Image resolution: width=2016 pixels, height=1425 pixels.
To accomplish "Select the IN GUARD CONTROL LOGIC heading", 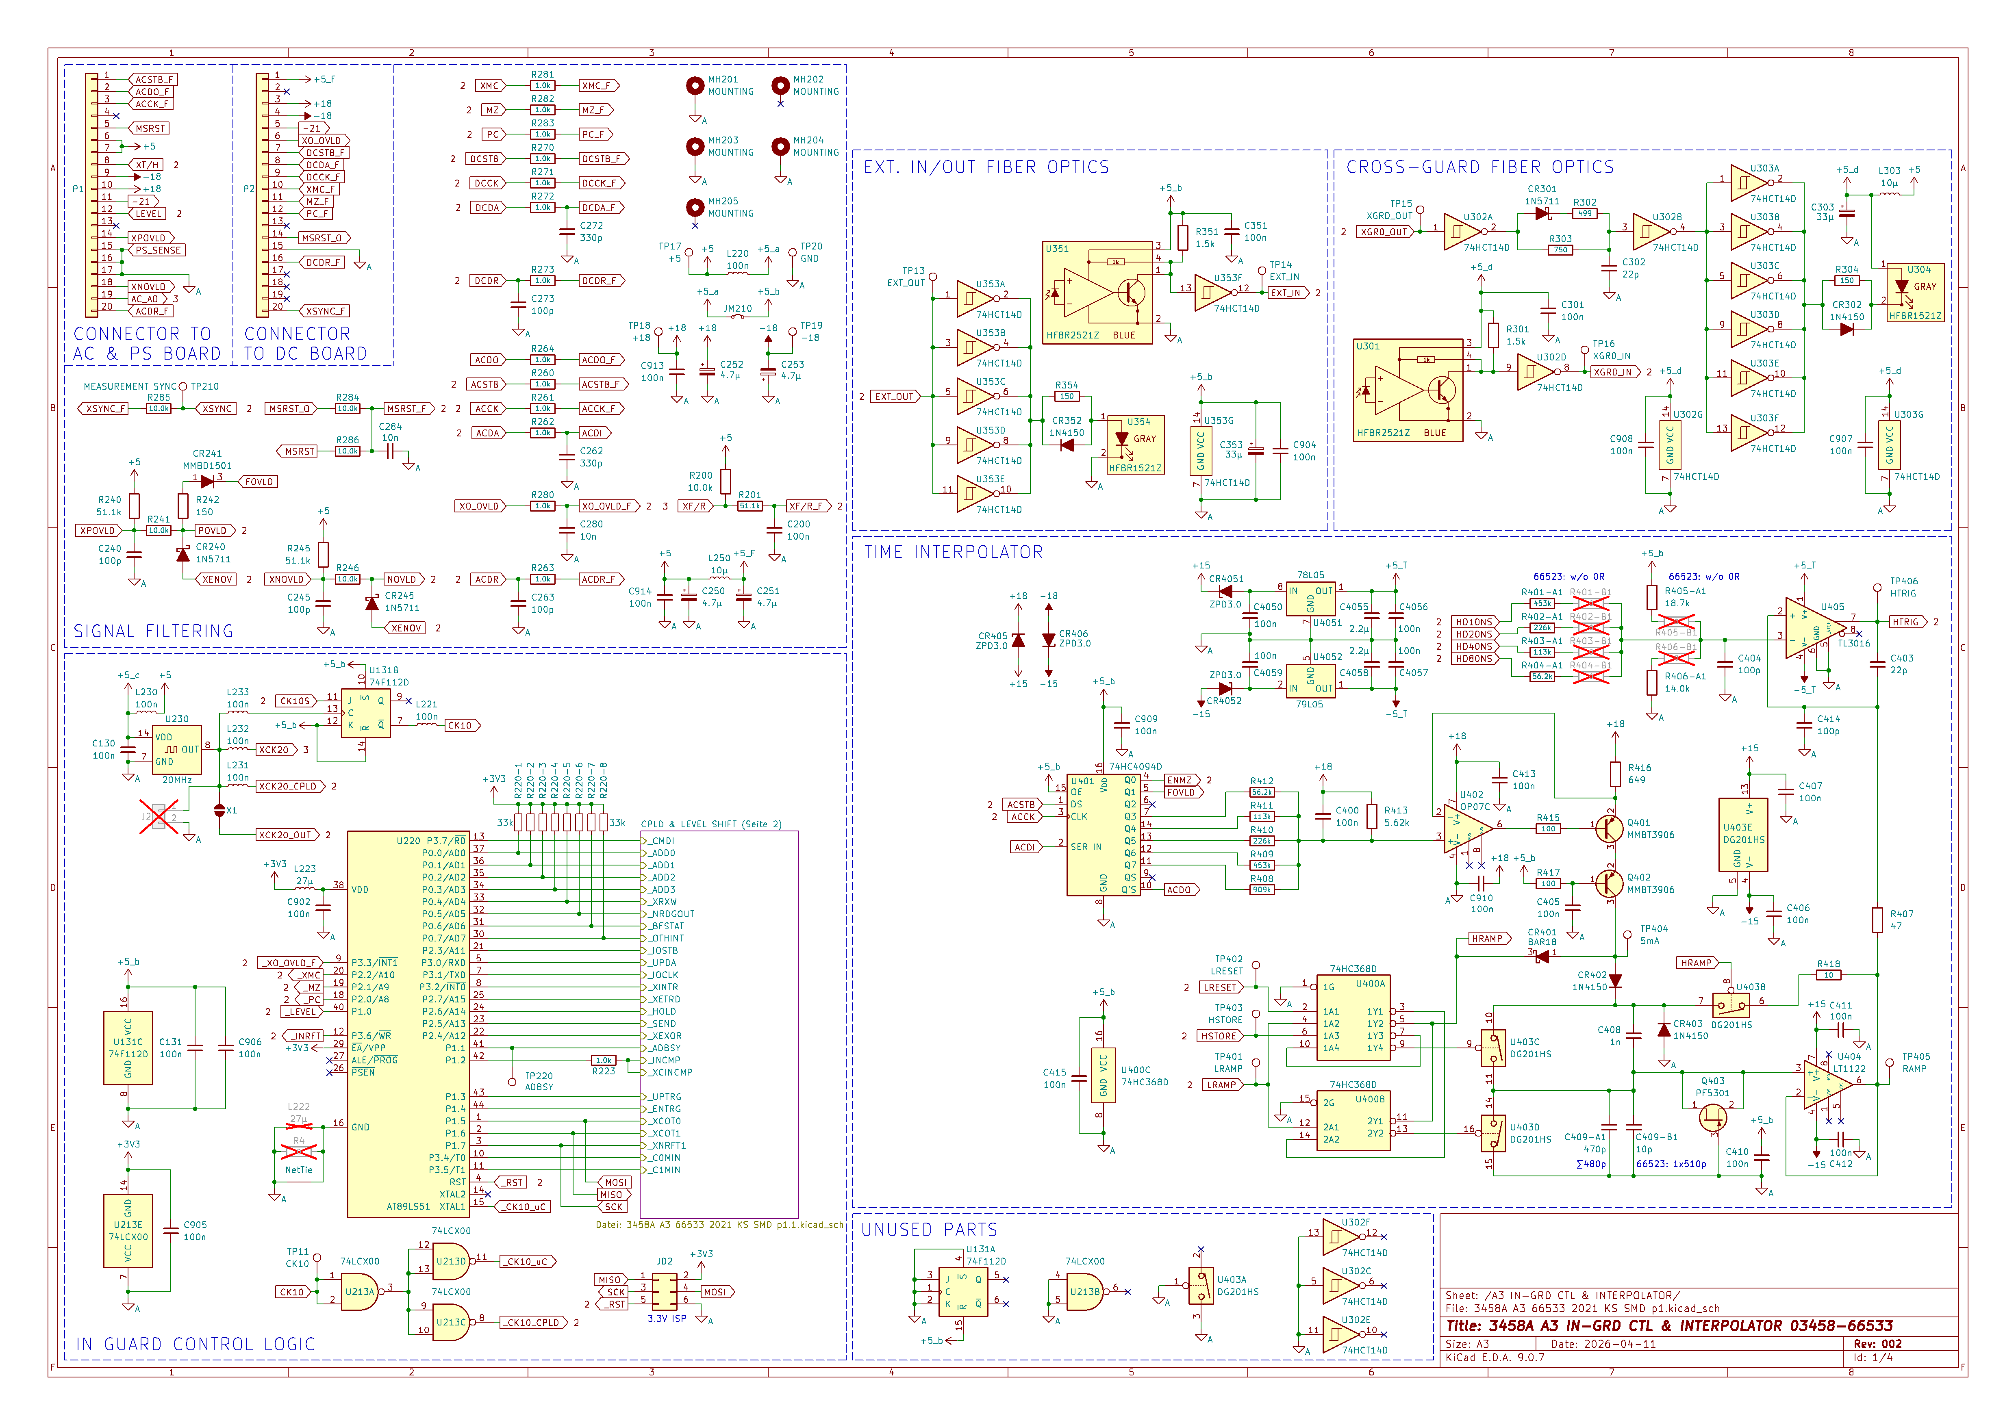I will click(196, 1344).
